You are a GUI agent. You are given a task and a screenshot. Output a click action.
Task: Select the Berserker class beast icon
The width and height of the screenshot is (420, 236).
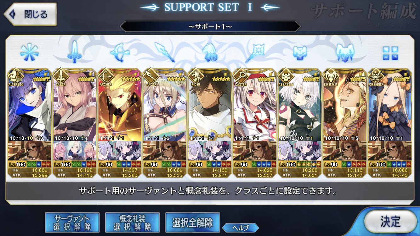[x=345, y=52]
